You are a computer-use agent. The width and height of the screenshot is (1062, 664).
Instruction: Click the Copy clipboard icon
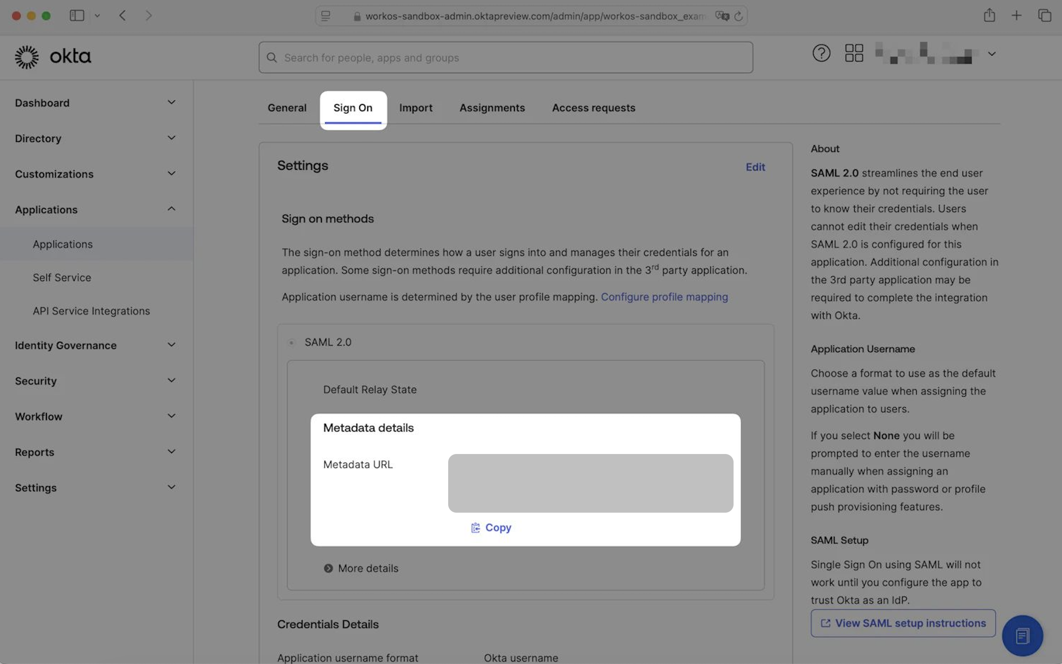[475, 527]
